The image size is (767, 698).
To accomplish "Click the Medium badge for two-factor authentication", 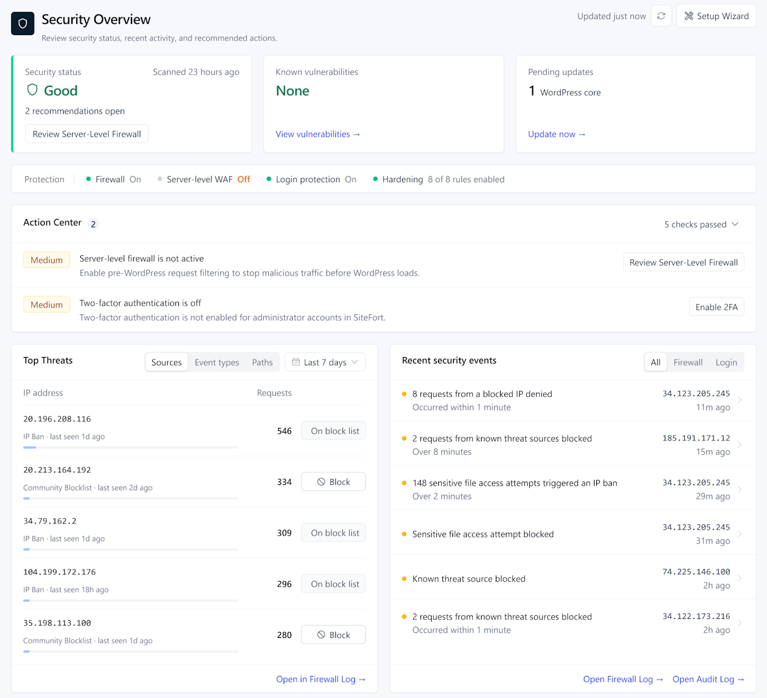I will (46, 305).
